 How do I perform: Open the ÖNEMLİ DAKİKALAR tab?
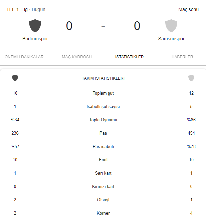(x=24, y=57)
